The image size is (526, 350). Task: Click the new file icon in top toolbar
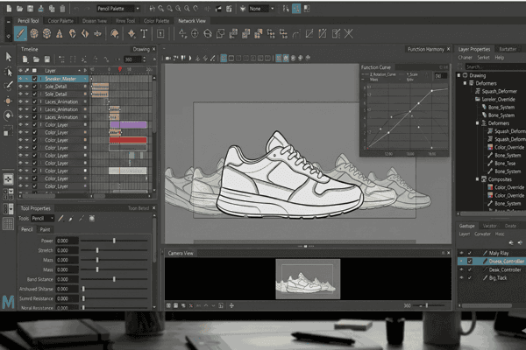pyautogui.click(x=9, y=9)
